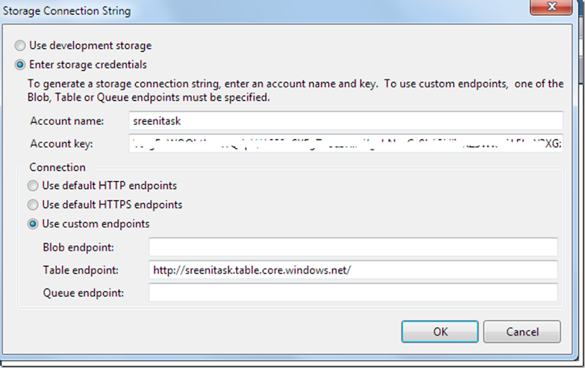Click the Connection group heading
The height and width of the screenshot is (368, 585).
pyautogui.click(x=58, y=167)
